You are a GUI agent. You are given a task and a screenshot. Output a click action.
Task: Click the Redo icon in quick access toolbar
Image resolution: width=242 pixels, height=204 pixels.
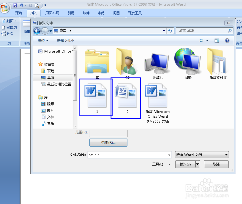coord(31,5)
